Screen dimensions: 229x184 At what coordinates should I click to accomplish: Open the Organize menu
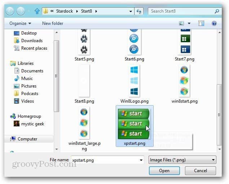20,23
